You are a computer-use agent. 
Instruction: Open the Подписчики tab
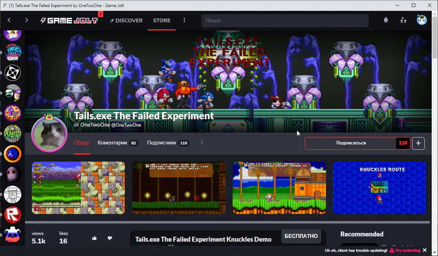[168, 143]
